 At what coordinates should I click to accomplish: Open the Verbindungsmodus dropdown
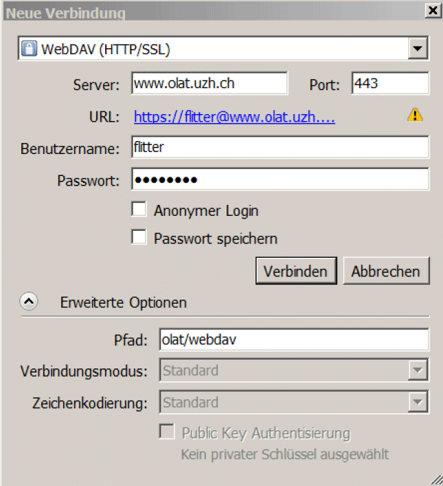(x=417, y=371)
